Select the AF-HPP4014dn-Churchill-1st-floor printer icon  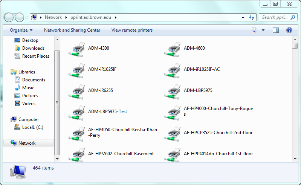173,155
